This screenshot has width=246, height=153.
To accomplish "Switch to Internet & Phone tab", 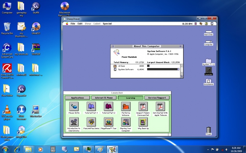I will pos(104,98).
